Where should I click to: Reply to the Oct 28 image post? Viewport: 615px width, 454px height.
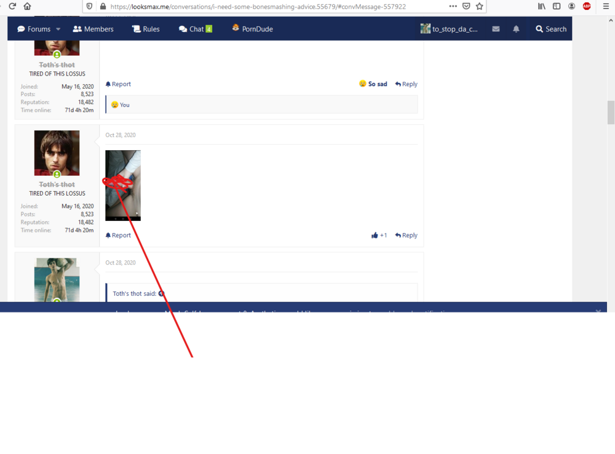407,236
